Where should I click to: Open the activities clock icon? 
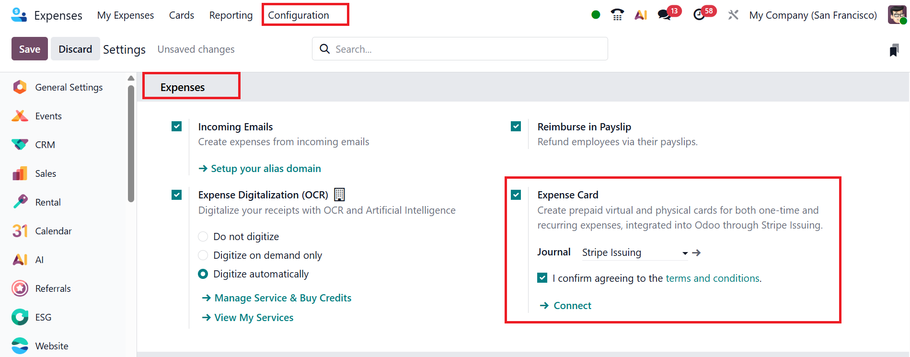pyautogui.click(x=700, y=15)
